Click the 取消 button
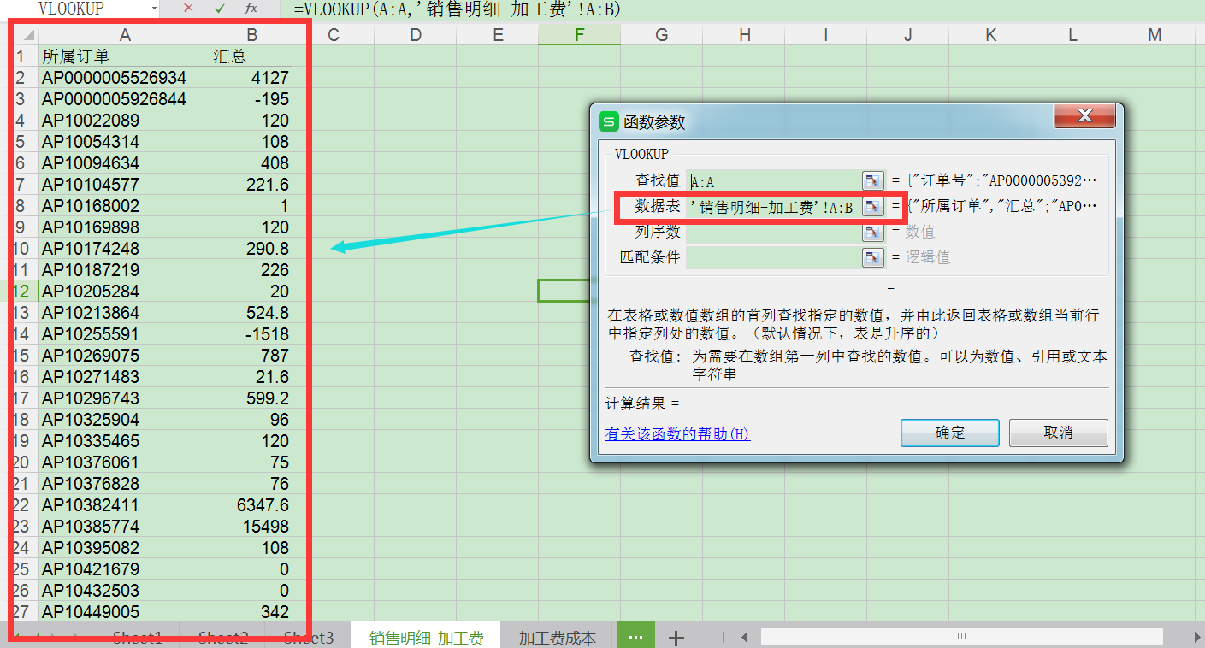This screenshot has width=1205, height=648. (x=1059, y=433)
